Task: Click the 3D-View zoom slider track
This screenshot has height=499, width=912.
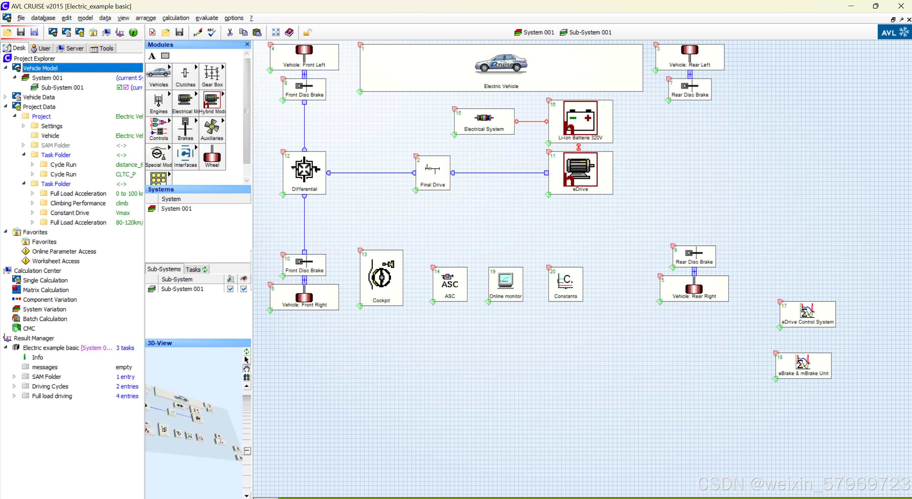Action: (247, 421)
